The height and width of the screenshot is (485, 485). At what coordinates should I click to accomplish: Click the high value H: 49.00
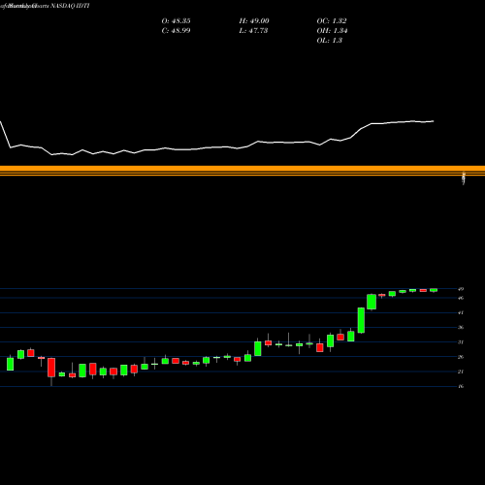[x=254, y=21]
